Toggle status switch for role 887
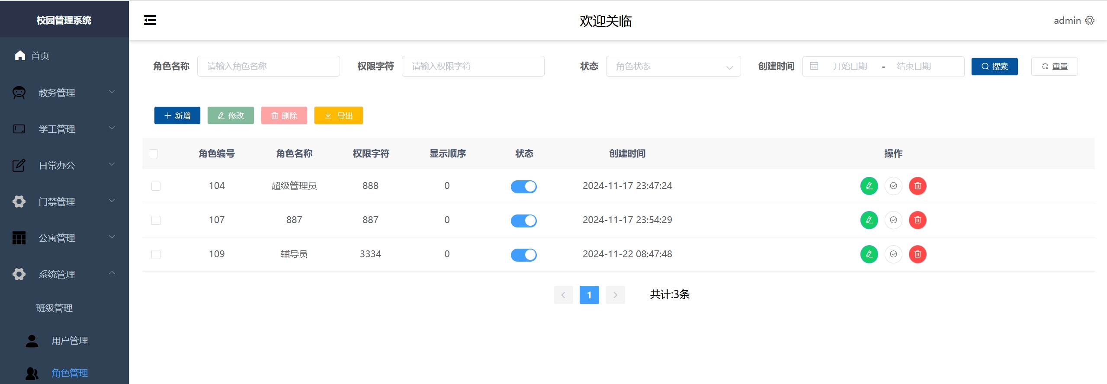Viewport: 1107px width, 384px height. click(524, 221)
